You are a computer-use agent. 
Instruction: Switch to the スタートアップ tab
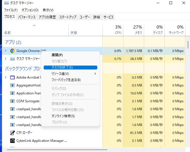pos(67,17)
